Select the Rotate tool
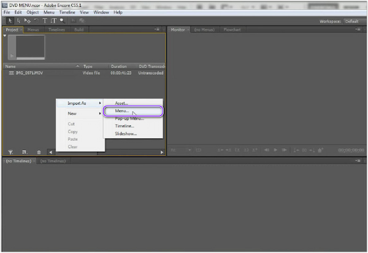Viewport: 368px width, 253px height. coord(36,21)
